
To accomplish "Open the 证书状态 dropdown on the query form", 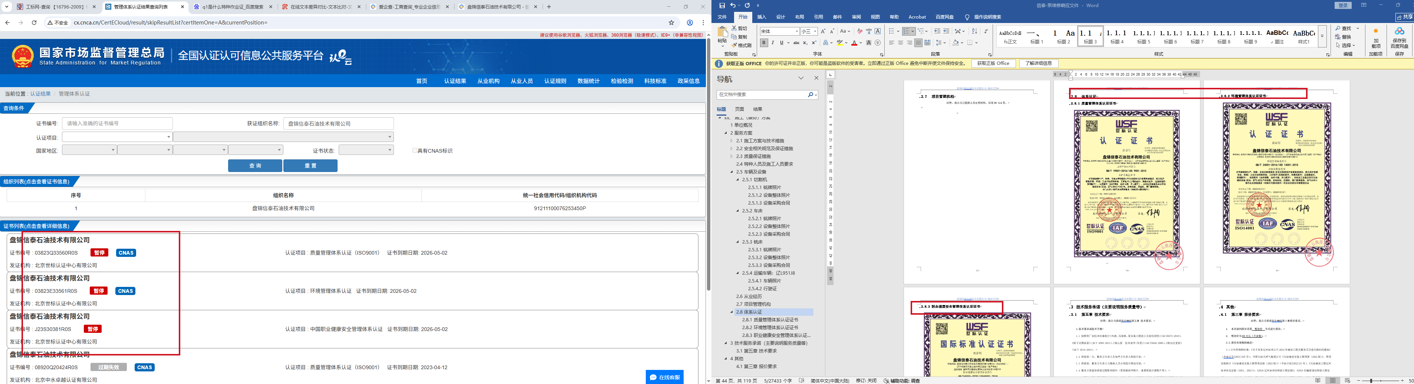I will pyautogui.click(x=366, y=150).
